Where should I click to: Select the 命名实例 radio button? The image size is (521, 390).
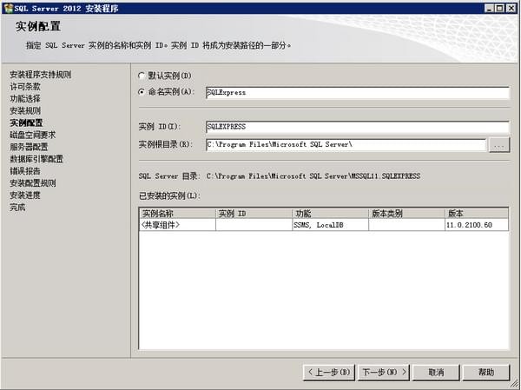pyautogui.click(x=142, y=92)
